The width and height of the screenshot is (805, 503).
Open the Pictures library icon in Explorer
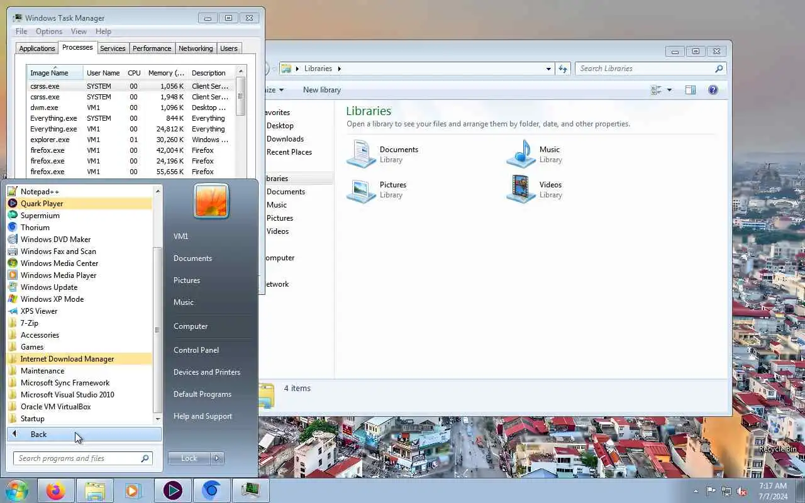point(362,189)
